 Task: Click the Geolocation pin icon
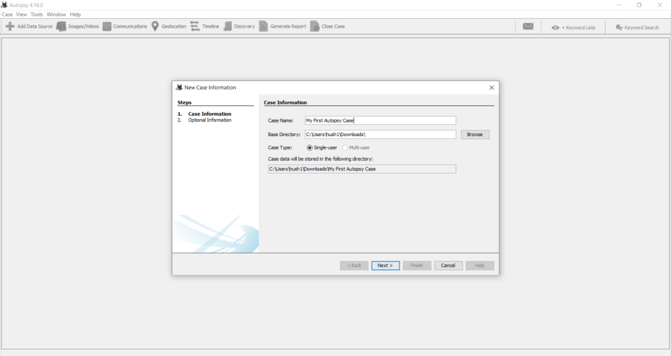click(155, 26)
